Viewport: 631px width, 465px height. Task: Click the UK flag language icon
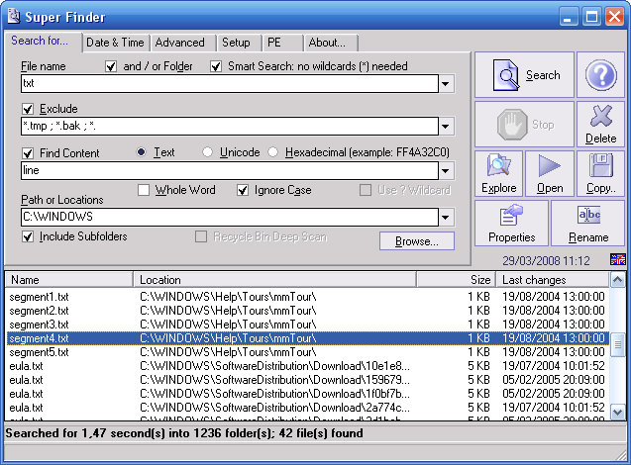click(617, 260)
